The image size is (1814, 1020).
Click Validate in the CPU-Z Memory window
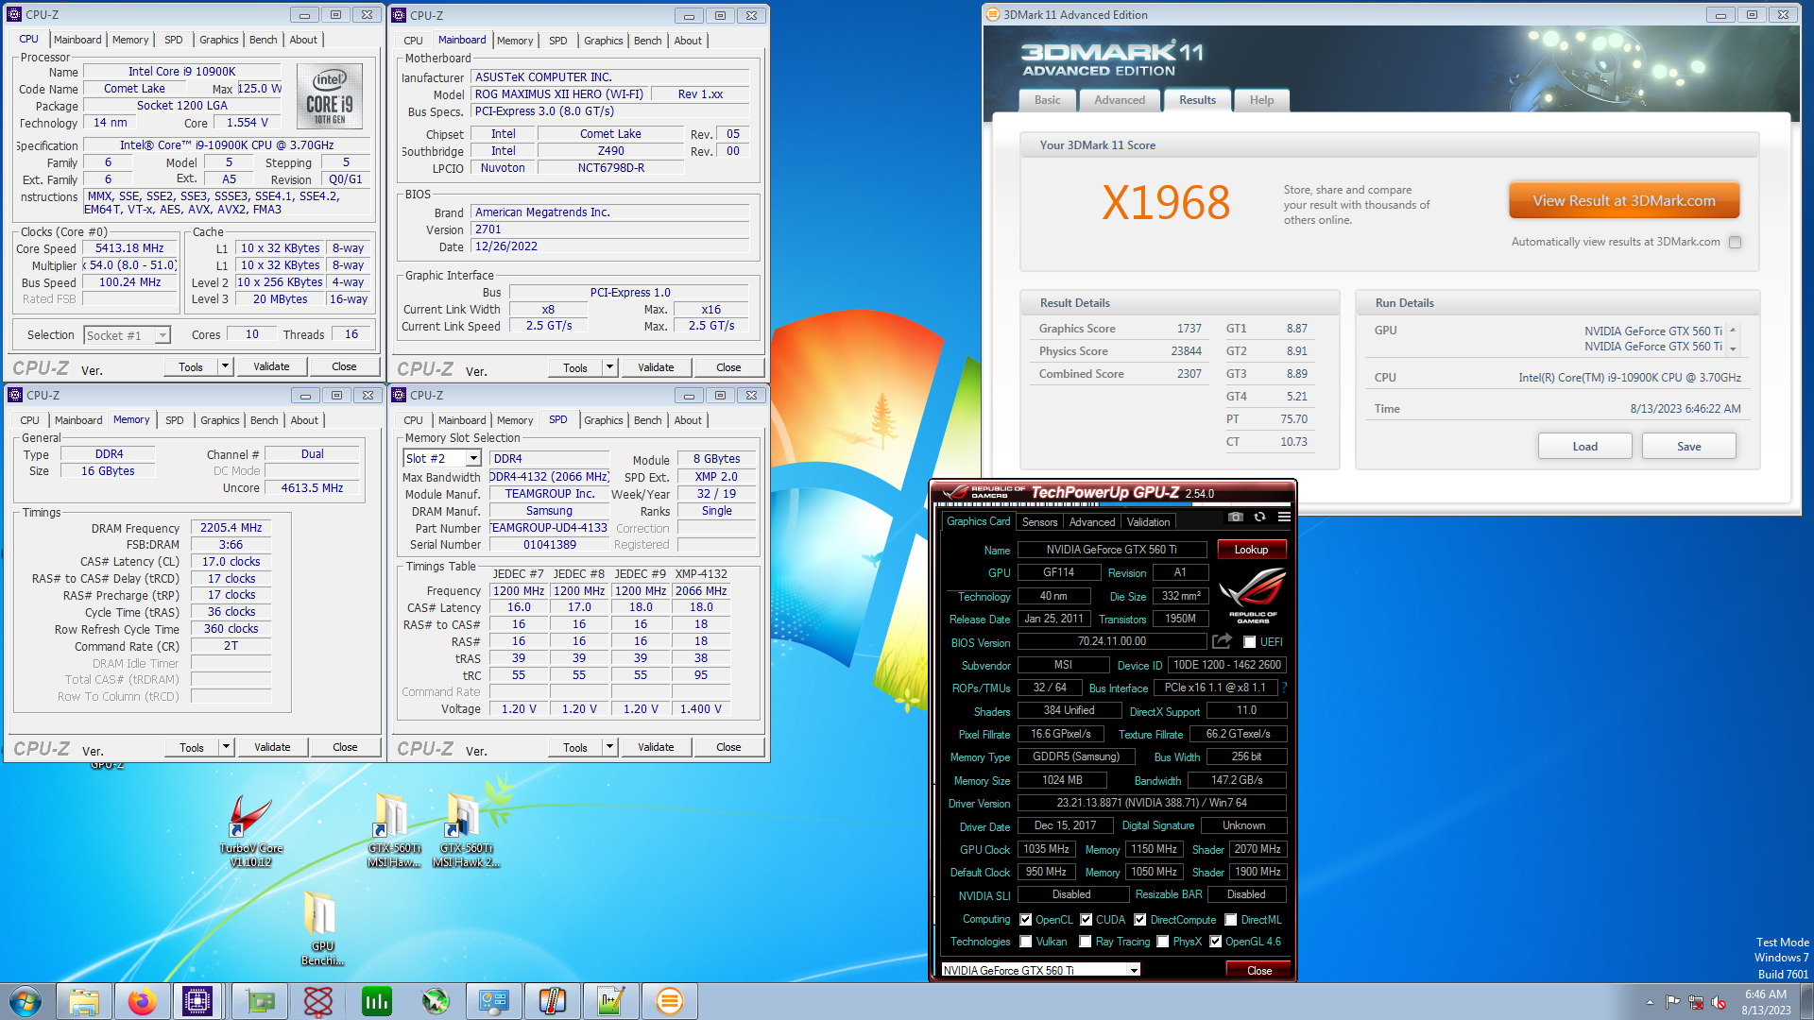pos(272,747)
